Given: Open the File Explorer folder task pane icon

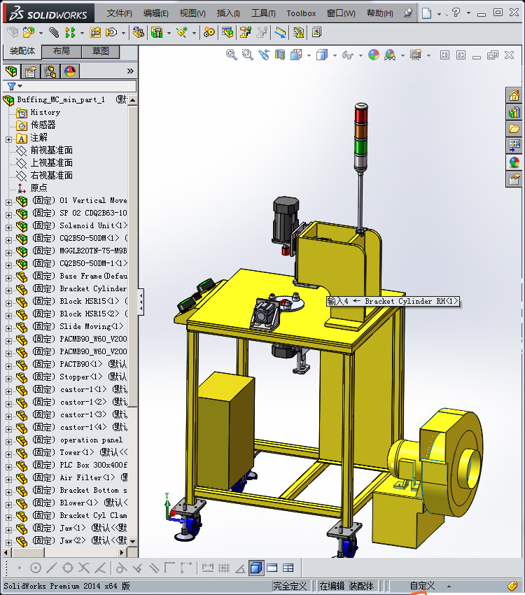Looking at the screenshot, I should tap(514, 129).
